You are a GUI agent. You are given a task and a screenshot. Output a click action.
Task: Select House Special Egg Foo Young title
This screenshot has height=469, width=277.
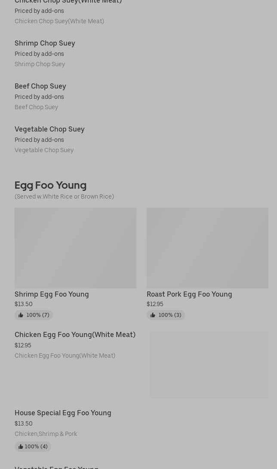pos(63,413)
